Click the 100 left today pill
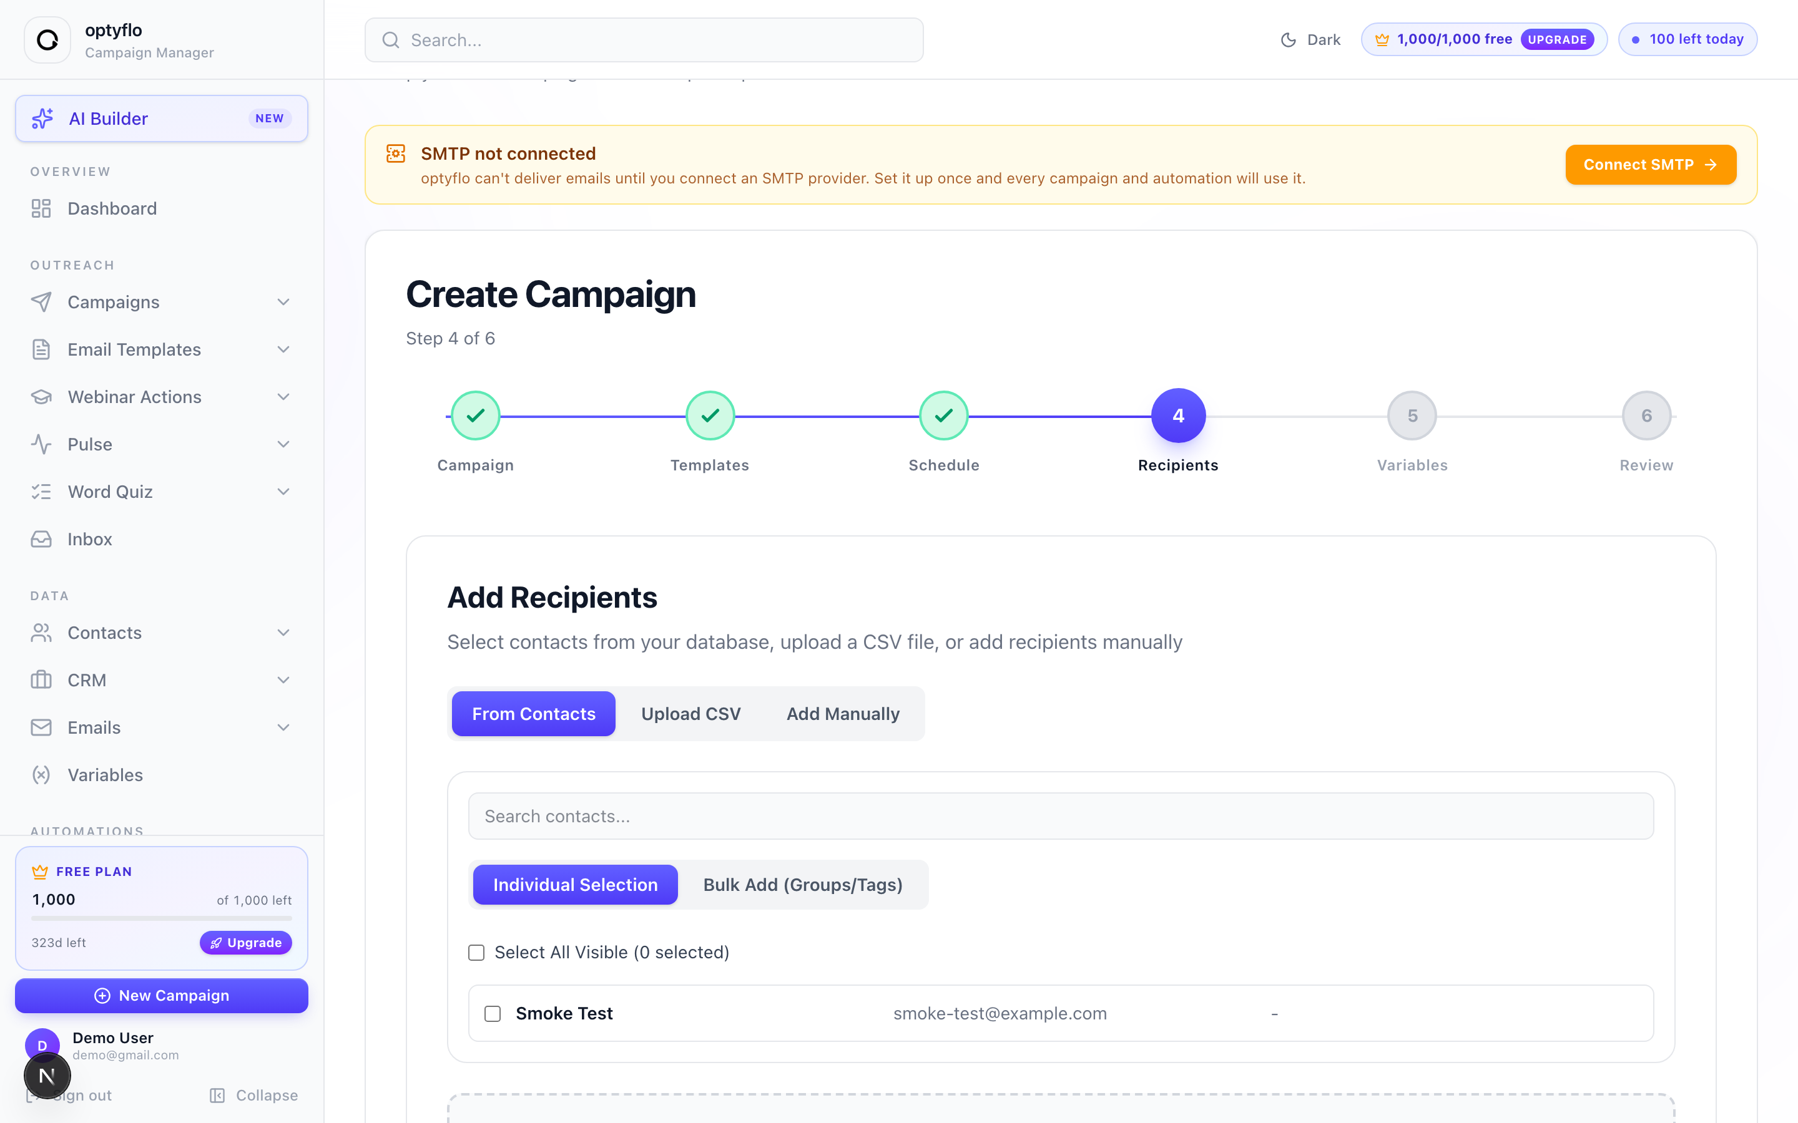The height and width of the screenshot is (1123, 1798). coord(1687,39)
